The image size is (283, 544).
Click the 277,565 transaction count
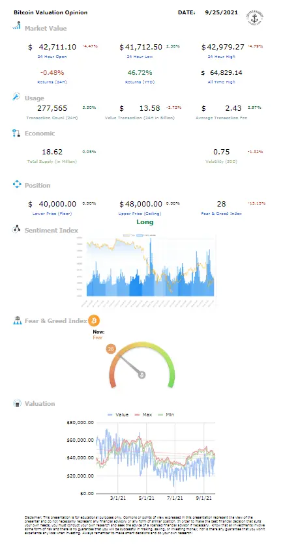click(52, 108)
